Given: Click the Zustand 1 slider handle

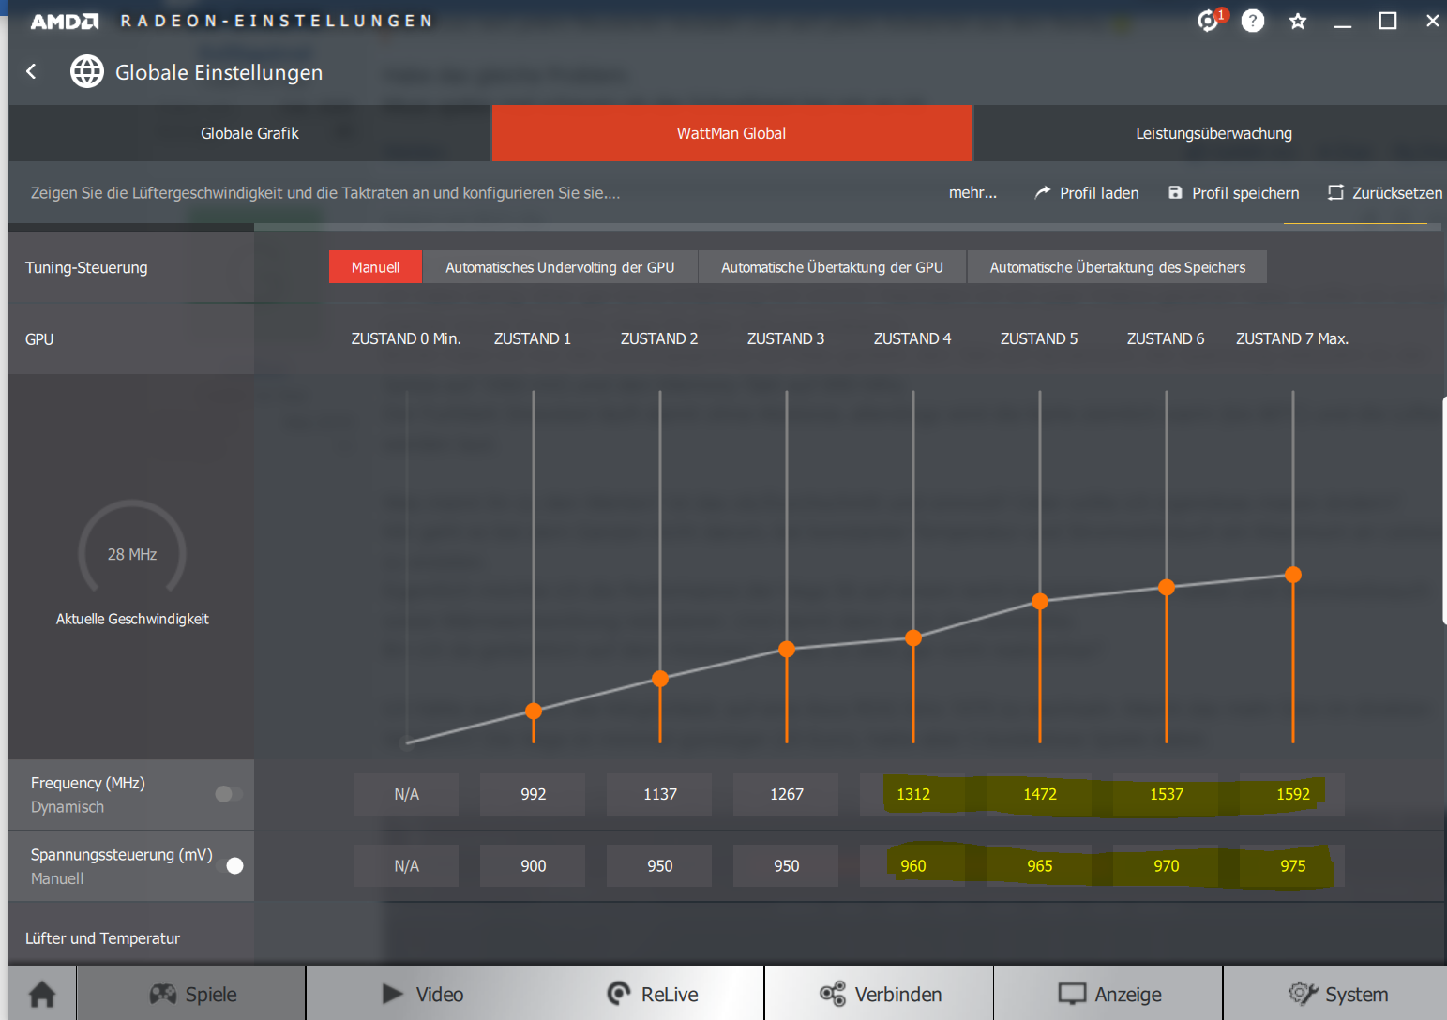Looking at the screenshot, I should click(534, 712).
